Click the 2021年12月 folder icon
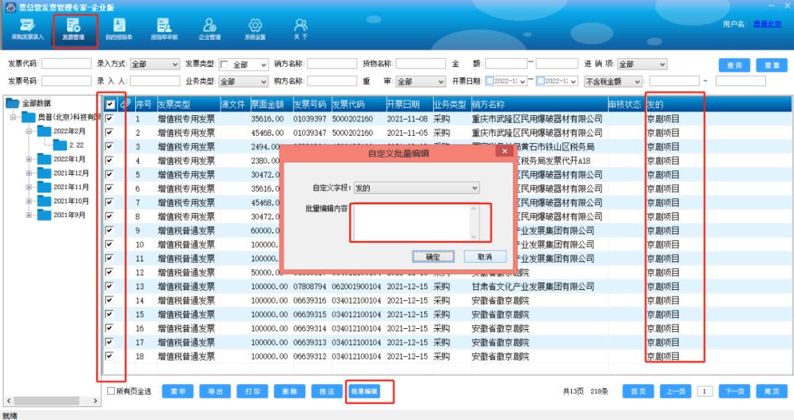Screen dimensions: 794x420 click(x=44, y=173)
